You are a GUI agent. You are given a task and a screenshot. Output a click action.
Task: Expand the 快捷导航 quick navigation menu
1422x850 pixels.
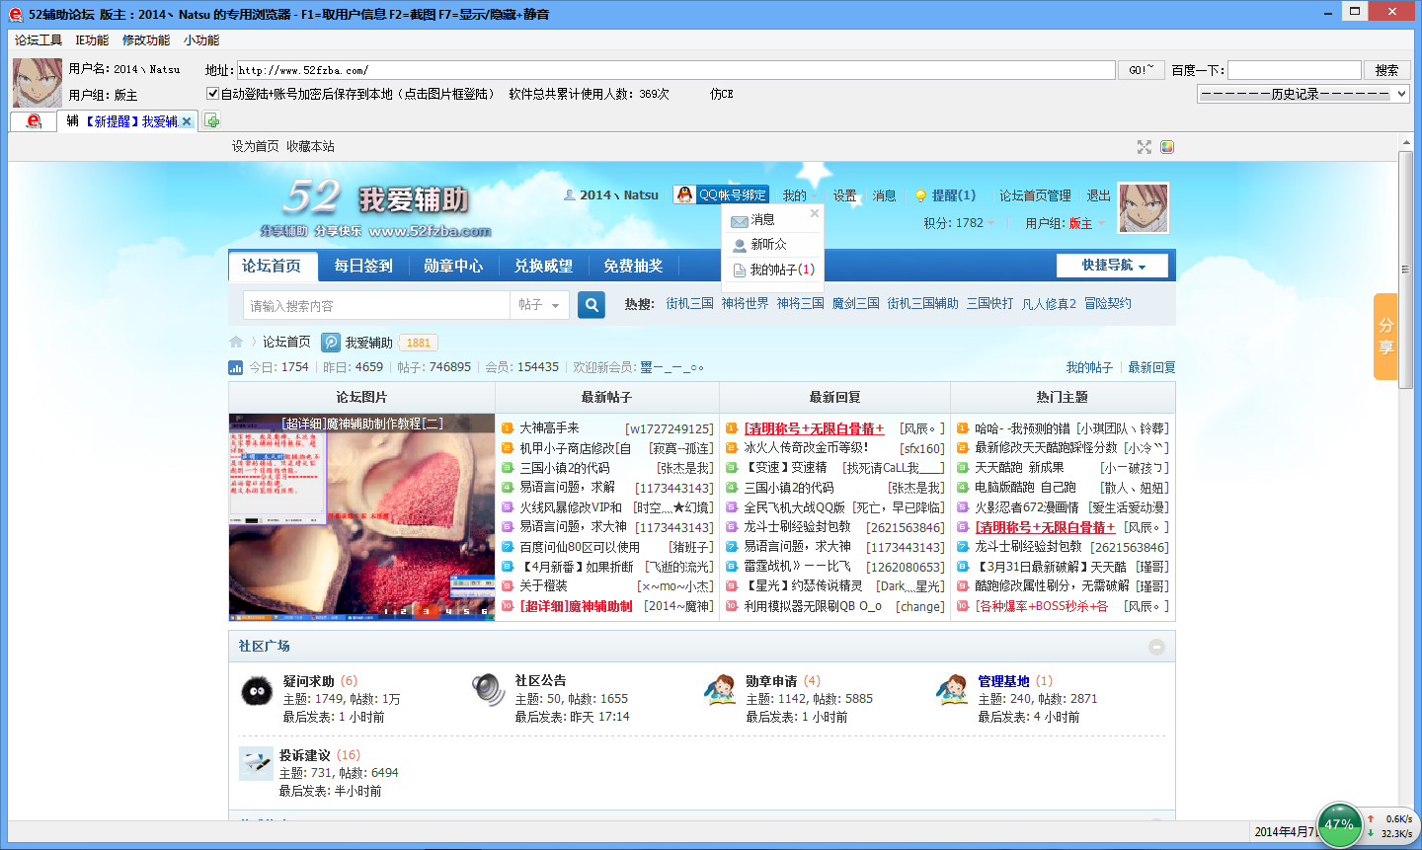[x=1112, y=266]
